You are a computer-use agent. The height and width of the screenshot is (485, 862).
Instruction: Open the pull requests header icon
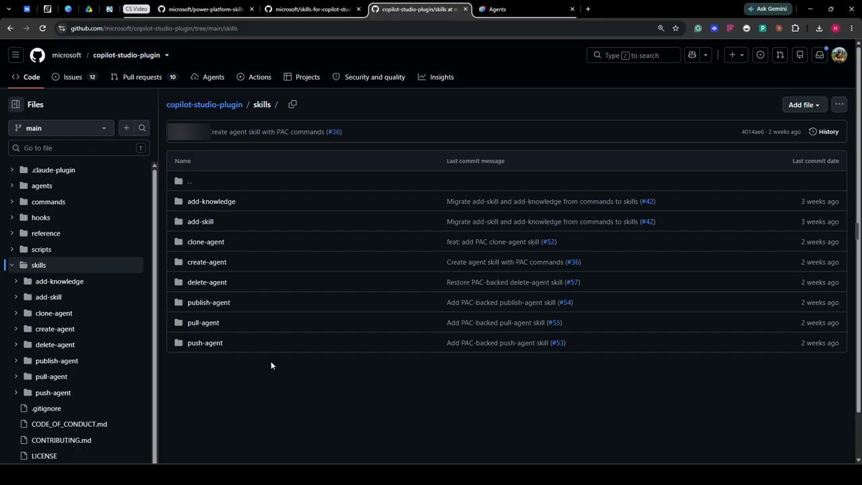(x=780, y=55)
